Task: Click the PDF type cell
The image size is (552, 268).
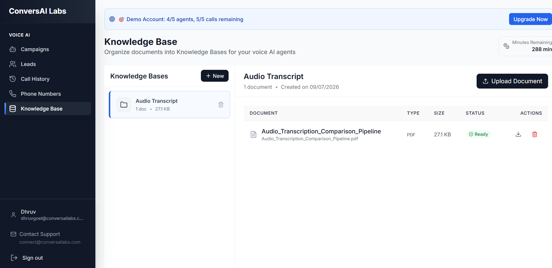Action: [411, 135]
